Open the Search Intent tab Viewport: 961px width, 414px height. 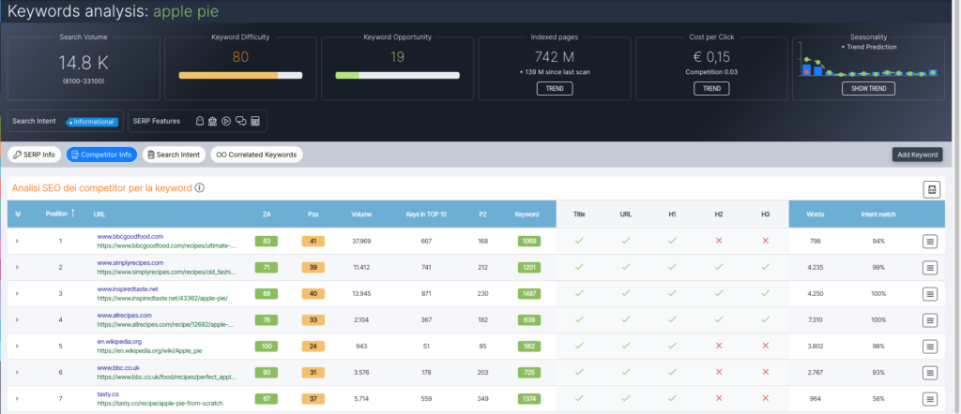(174, 155)
